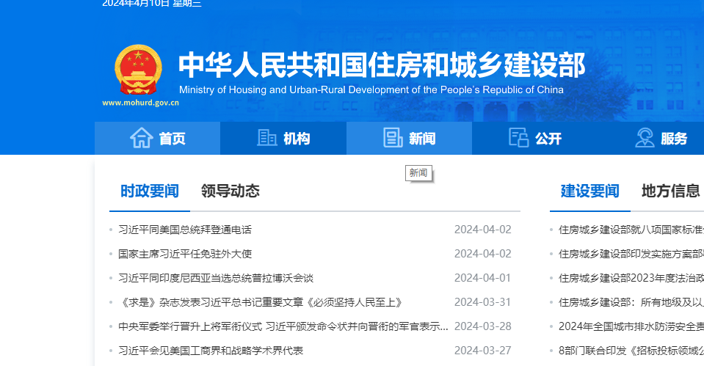This screenshot has width=704, height=366.
Task: Select the 时政要闻 tab
Action: [x=150, y=191]
